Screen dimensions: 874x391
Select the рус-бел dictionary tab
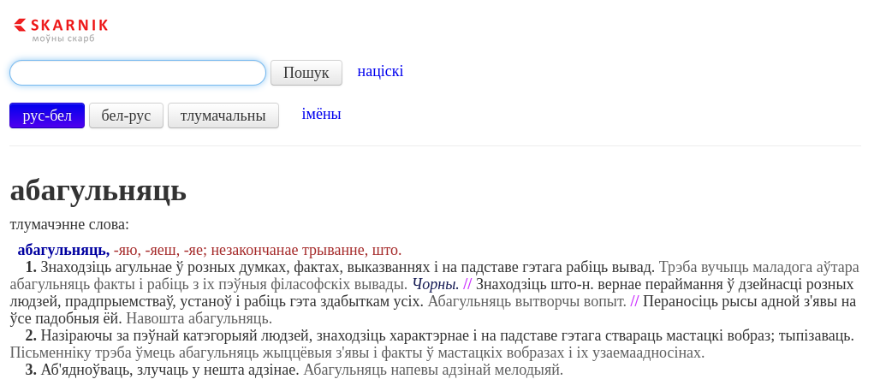tap(47, 116)
